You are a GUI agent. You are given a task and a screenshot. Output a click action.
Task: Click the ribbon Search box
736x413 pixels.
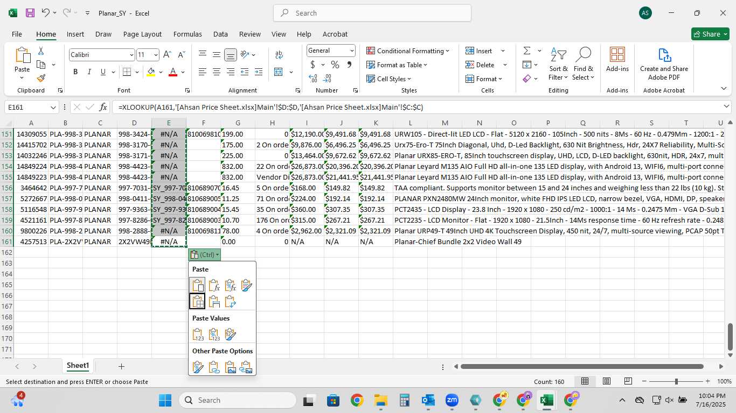point(372,13)
